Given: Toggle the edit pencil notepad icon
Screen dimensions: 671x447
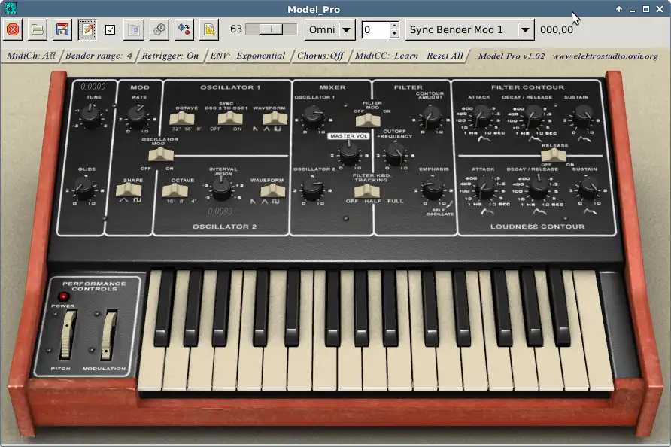Looking at the screenshot, I should pos(87,29).
